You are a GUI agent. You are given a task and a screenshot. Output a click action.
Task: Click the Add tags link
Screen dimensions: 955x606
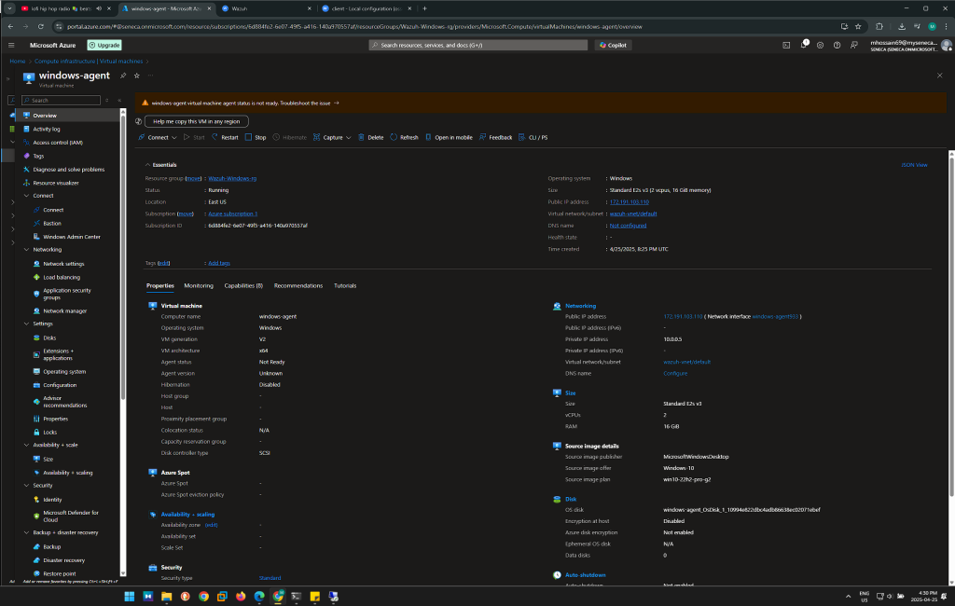(219, 263)
